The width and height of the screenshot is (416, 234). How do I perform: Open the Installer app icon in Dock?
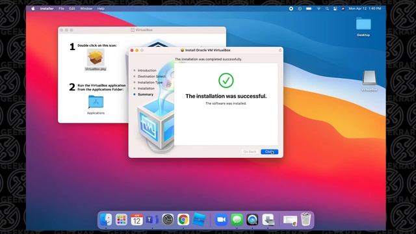click(x=268, y=220)
